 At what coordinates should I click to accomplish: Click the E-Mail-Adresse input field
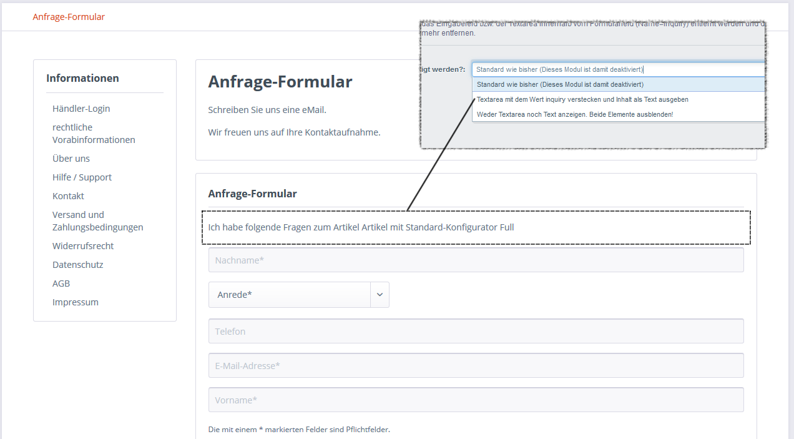tap(476, 365)
